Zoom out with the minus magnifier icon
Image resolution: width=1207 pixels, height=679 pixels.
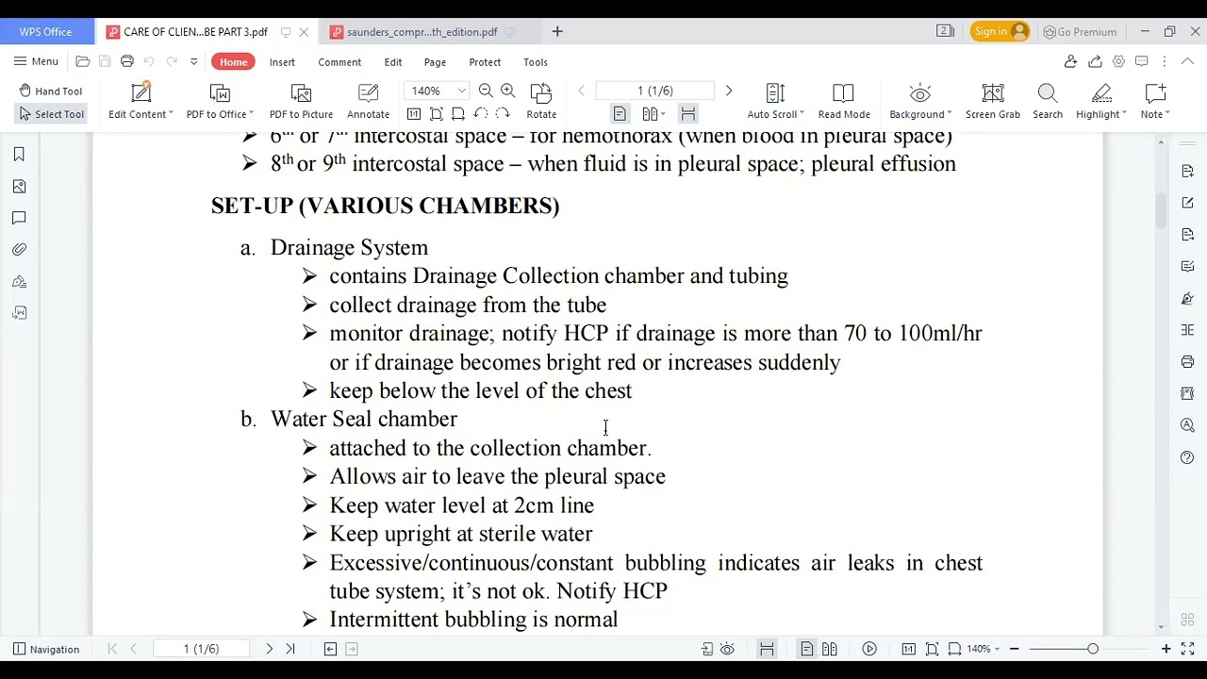coord(486,91)
